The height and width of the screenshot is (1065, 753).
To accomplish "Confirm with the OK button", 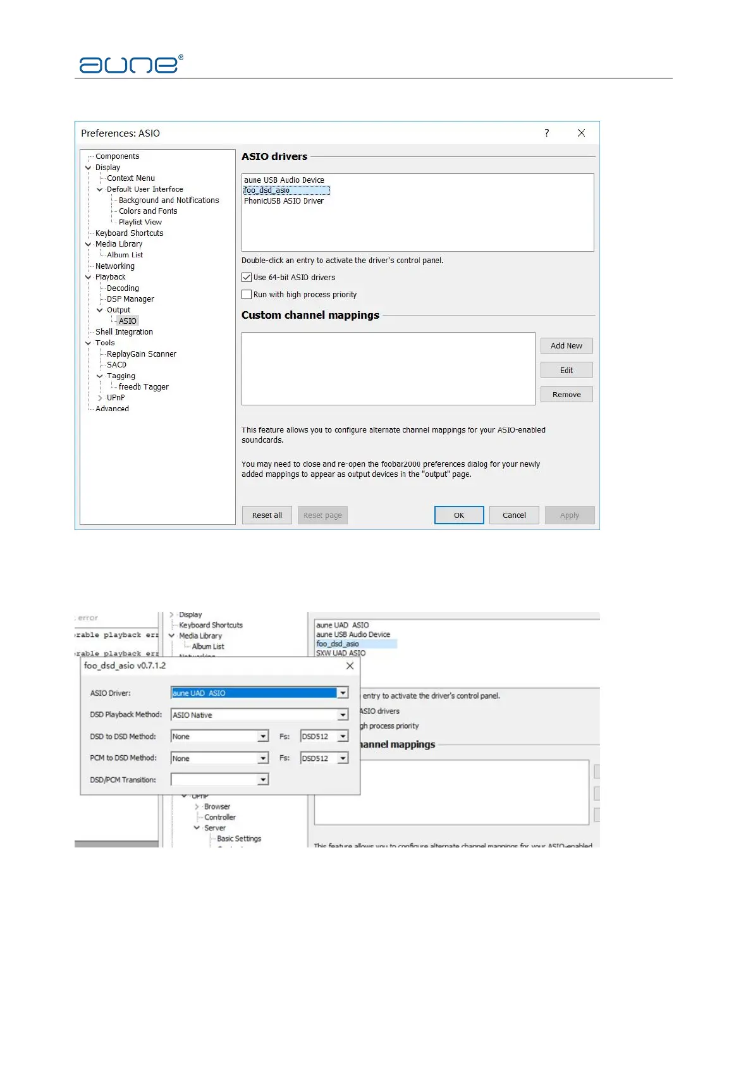I will [459, 515].
